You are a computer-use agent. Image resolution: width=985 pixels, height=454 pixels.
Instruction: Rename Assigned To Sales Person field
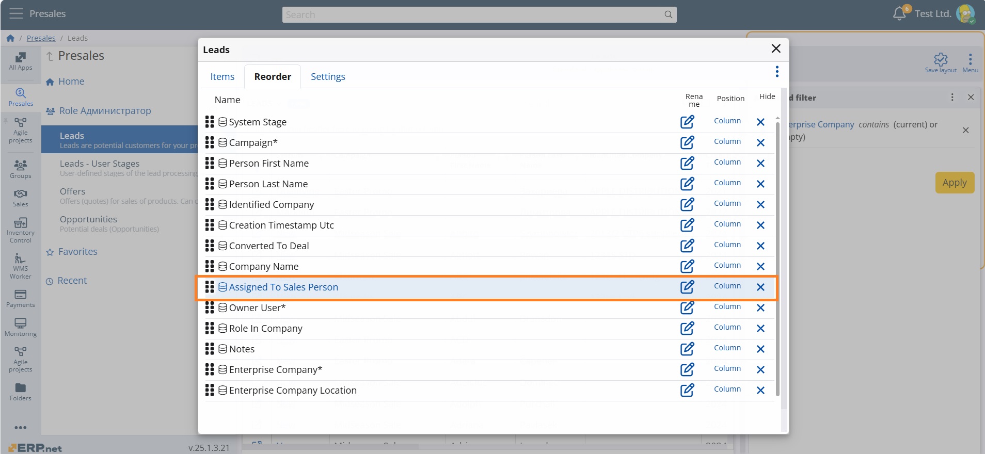pos(687,287)
